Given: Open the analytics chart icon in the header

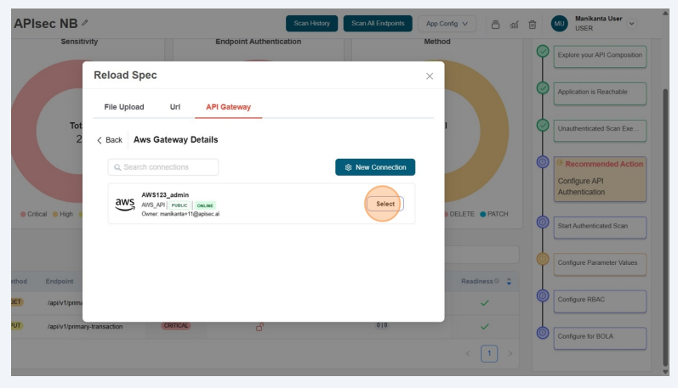Looking at the screenshot, I should (514, 24).
